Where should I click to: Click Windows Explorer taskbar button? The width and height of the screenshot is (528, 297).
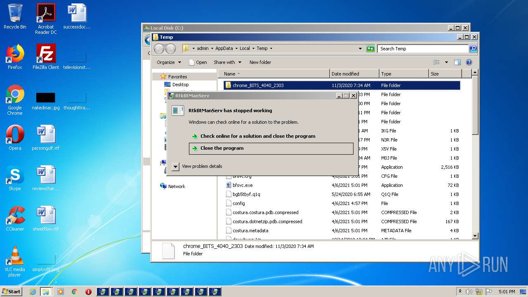(x=46, y=292)
